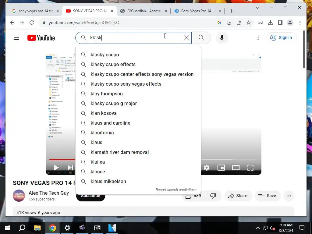Select the 'klailea' suggestion

[138, 162]
